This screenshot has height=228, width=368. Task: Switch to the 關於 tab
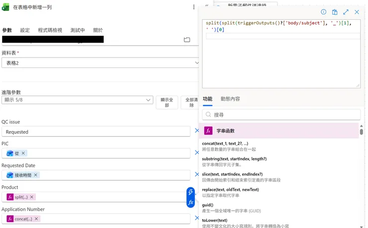point(98,30)
